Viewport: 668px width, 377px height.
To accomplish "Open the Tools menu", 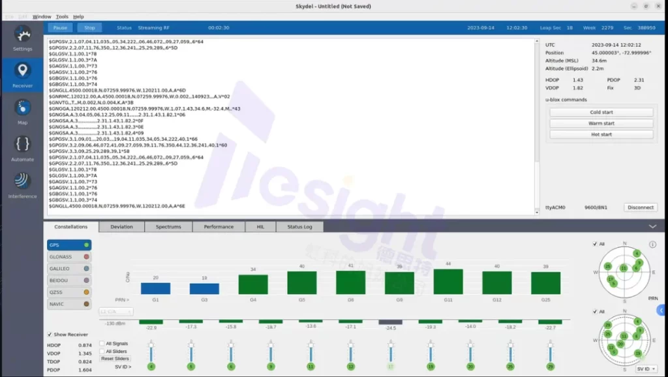I will [62, 16].
